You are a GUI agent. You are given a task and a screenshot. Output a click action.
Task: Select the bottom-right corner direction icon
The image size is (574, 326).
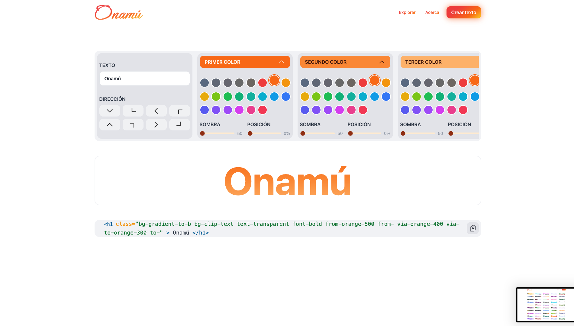179,124
